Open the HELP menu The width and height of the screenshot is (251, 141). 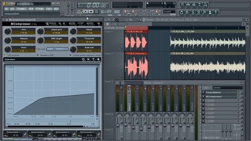tap(56, 9)
